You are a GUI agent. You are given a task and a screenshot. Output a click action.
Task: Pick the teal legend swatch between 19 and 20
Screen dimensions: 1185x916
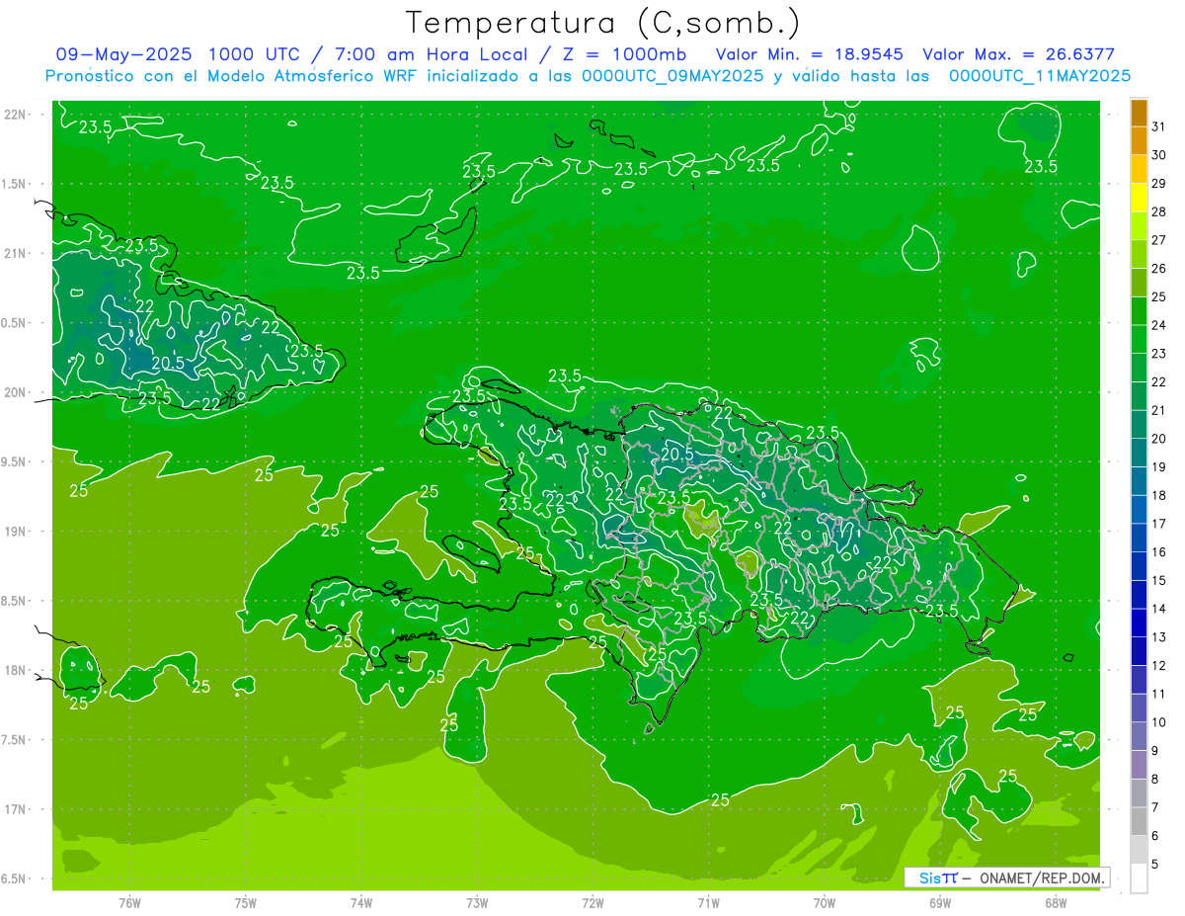click(1139, 453)
